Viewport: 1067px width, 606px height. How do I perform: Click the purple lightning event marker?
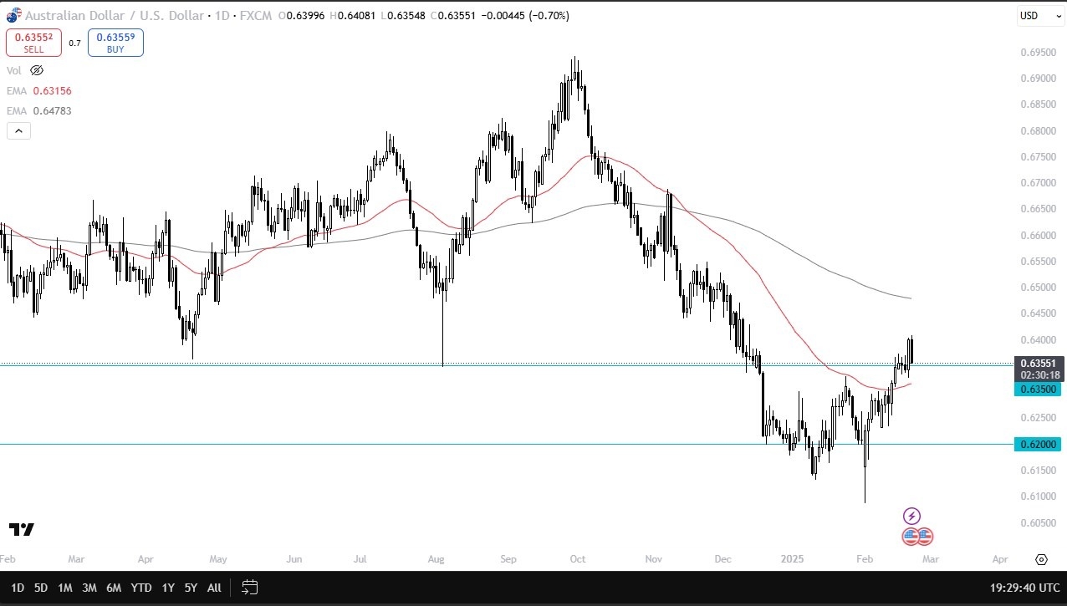(x=912, y=517)
